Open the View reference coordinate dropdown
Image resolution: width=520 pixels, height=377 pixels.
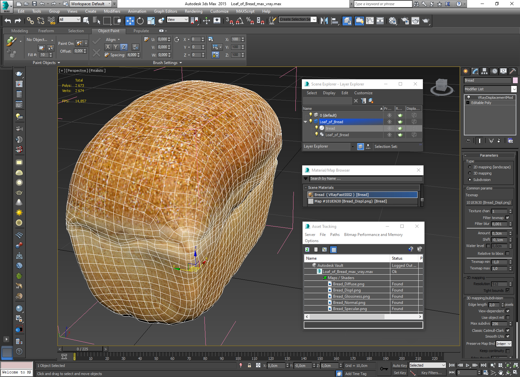(177, 19)
